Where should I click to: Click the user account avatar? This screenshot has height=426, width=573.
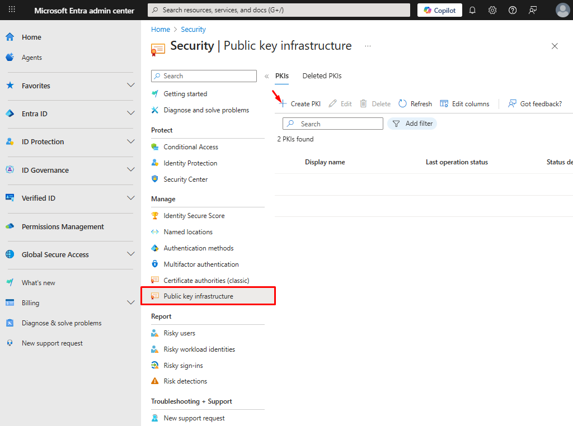(562, 10)
